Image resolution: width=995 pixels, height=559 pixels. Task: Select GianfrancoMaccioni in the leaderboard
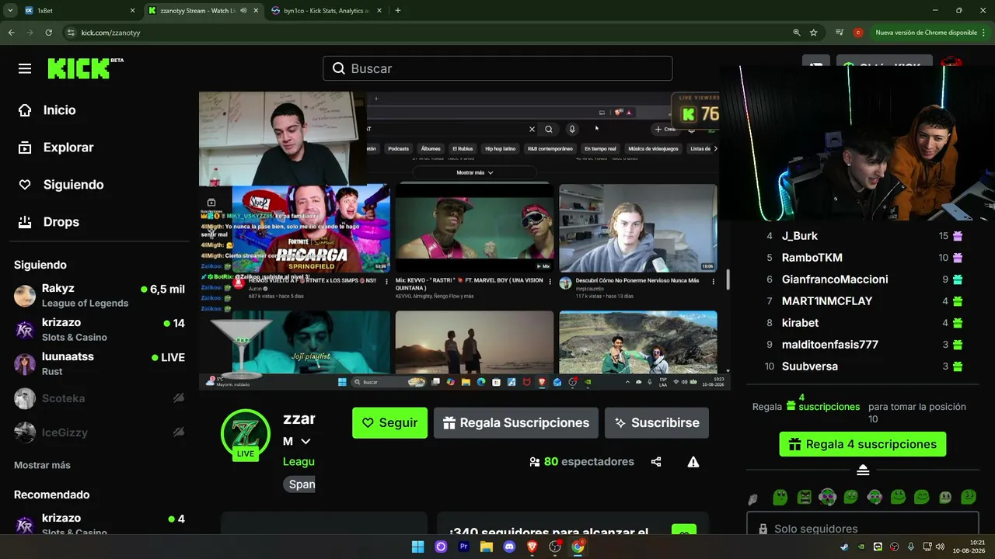[863, 279]
